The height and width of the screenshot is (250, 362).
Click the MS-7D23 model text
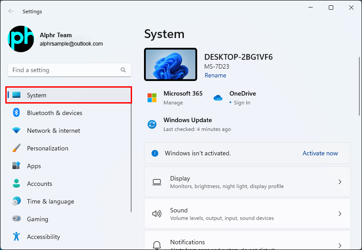click(x=217, y=66)
